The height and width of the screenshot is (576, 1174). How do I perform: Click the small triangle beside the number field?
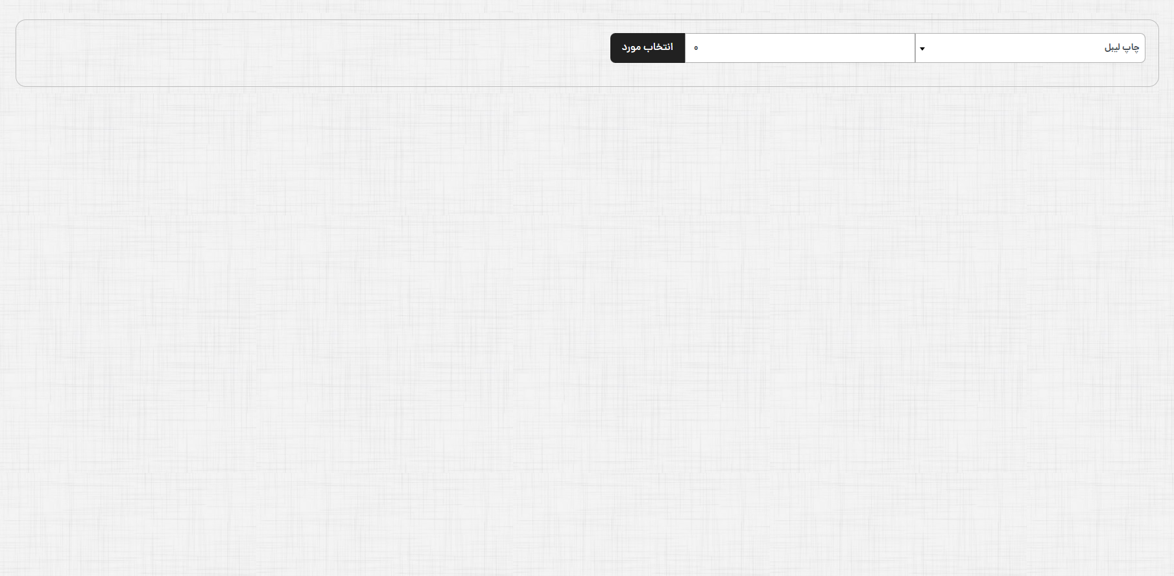[x=922, y=49]
